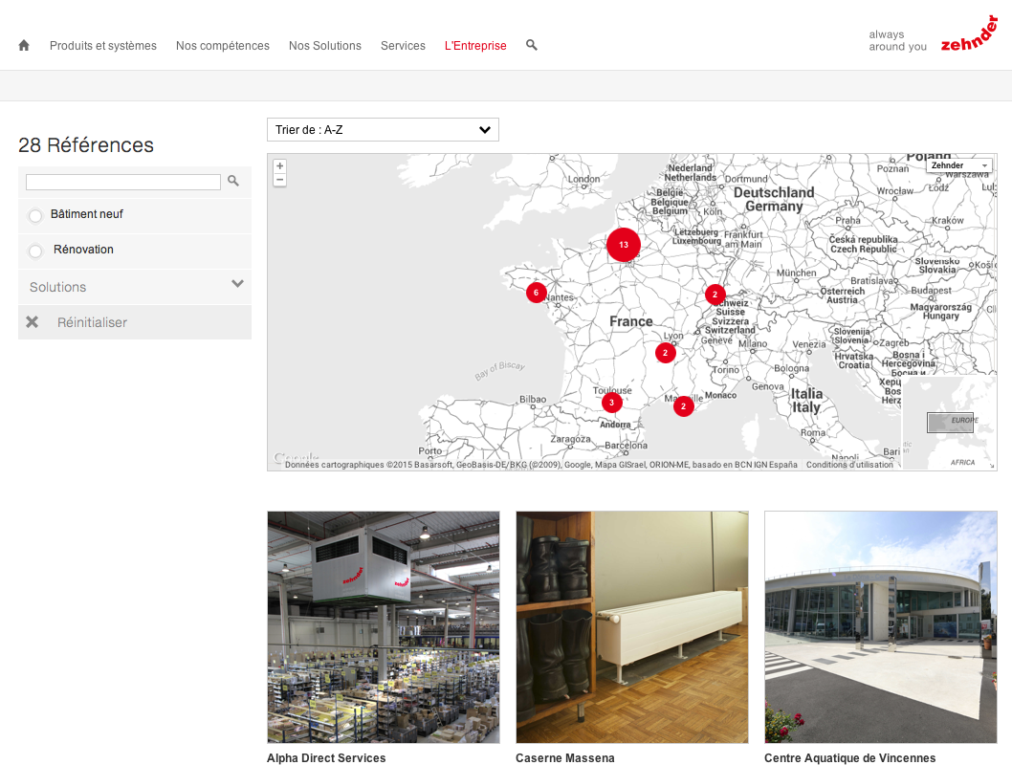The image size is (1012, 765).
Task: Select the Rénovation radio button
Action: pos(35,251)
